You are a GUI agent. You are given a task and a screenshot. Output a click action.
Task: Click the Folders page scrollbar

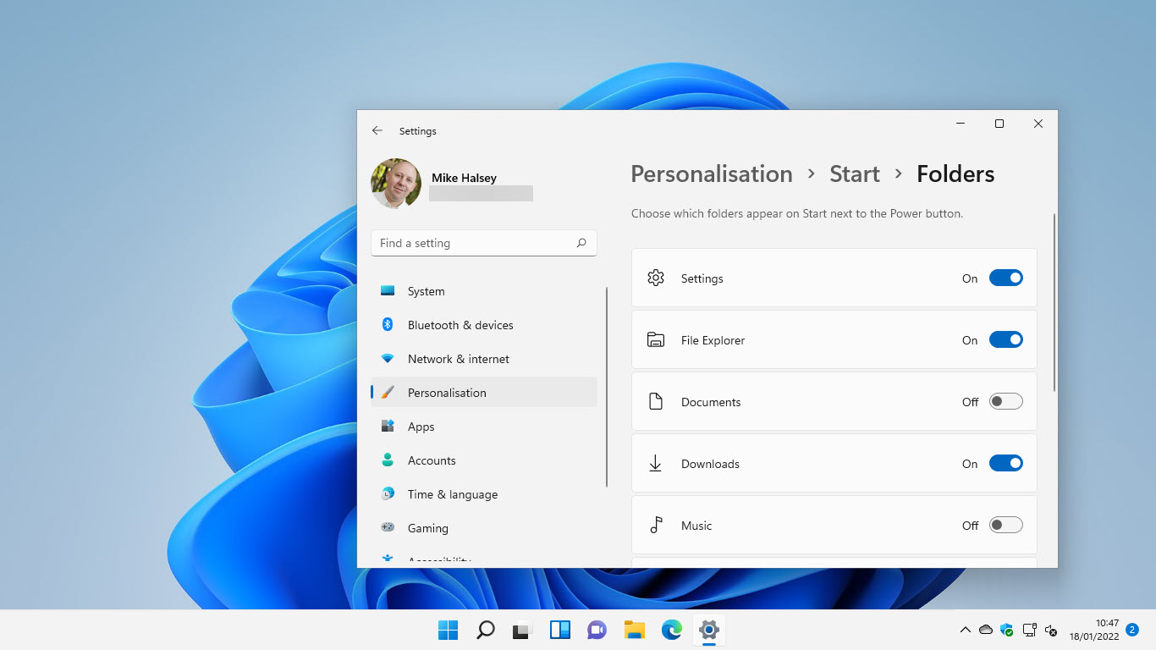(1054, 302)
